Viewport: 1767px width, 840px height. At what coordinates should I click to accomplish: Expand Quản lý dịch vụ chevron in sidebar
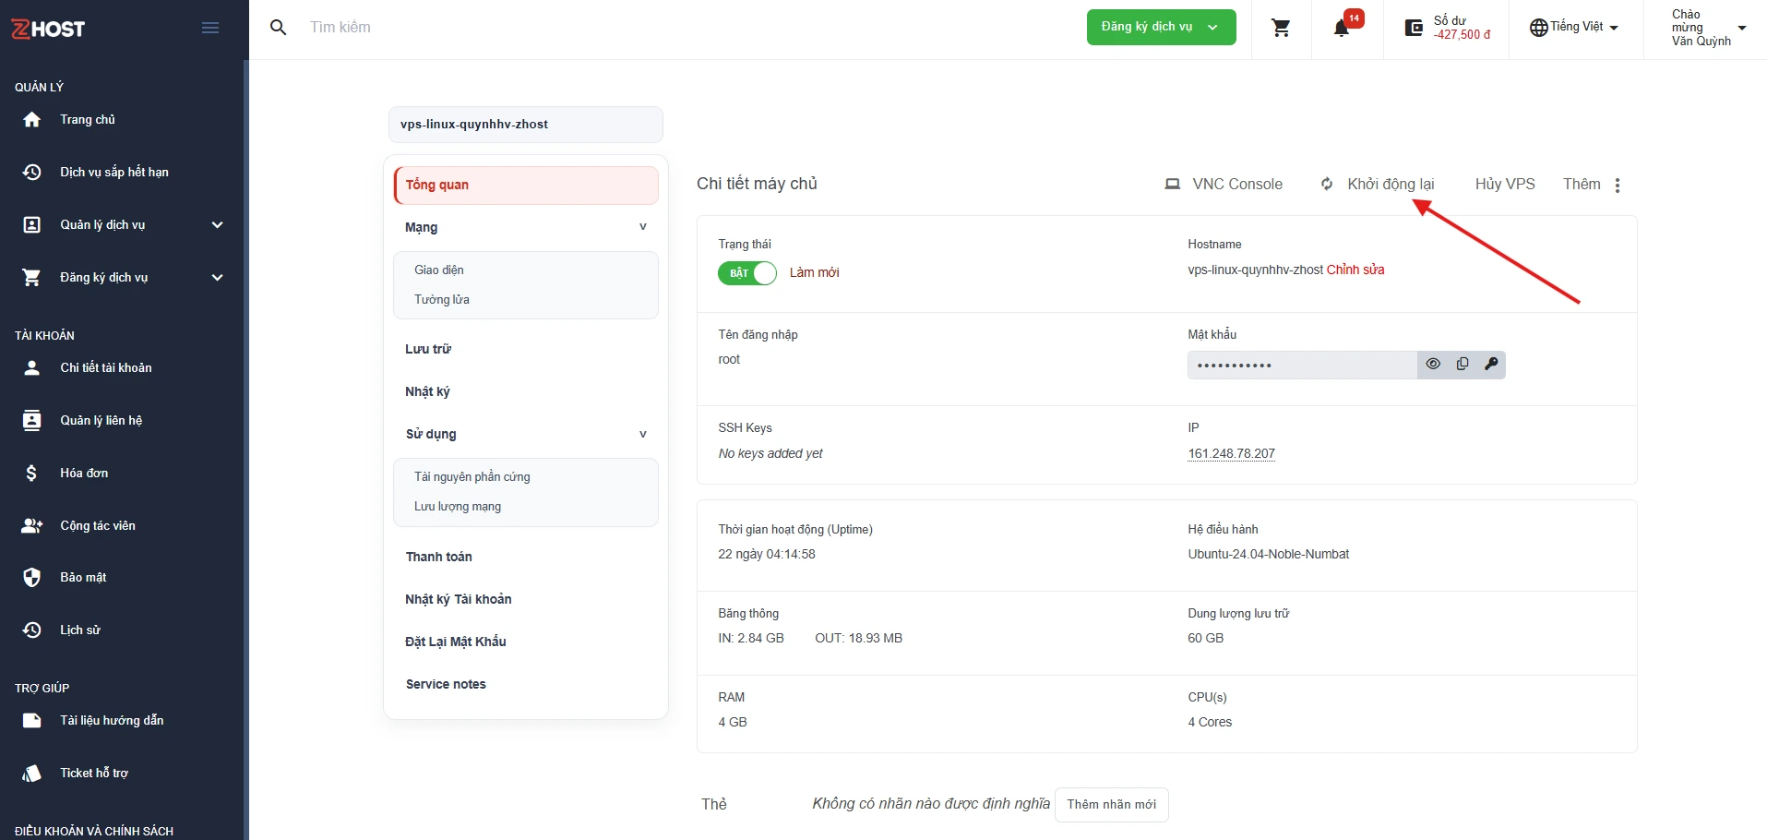218,224
